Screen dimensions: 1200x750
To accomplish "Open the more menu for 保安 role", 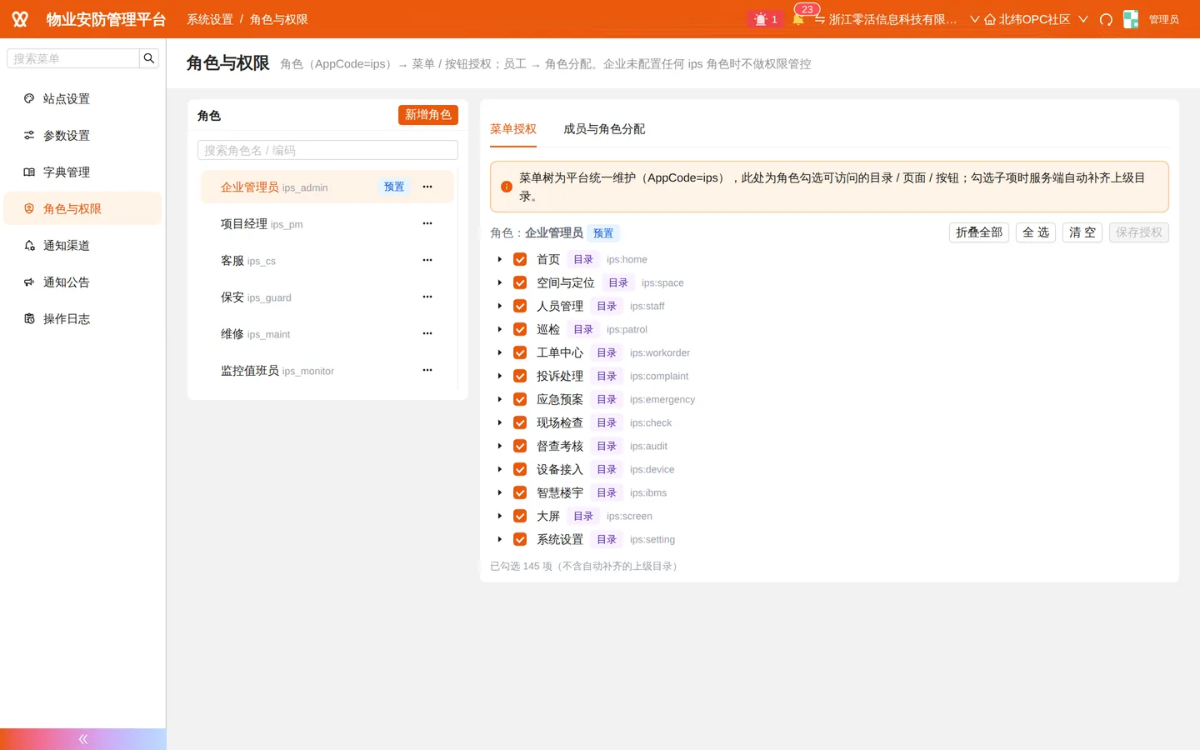I will pos(427,297).
